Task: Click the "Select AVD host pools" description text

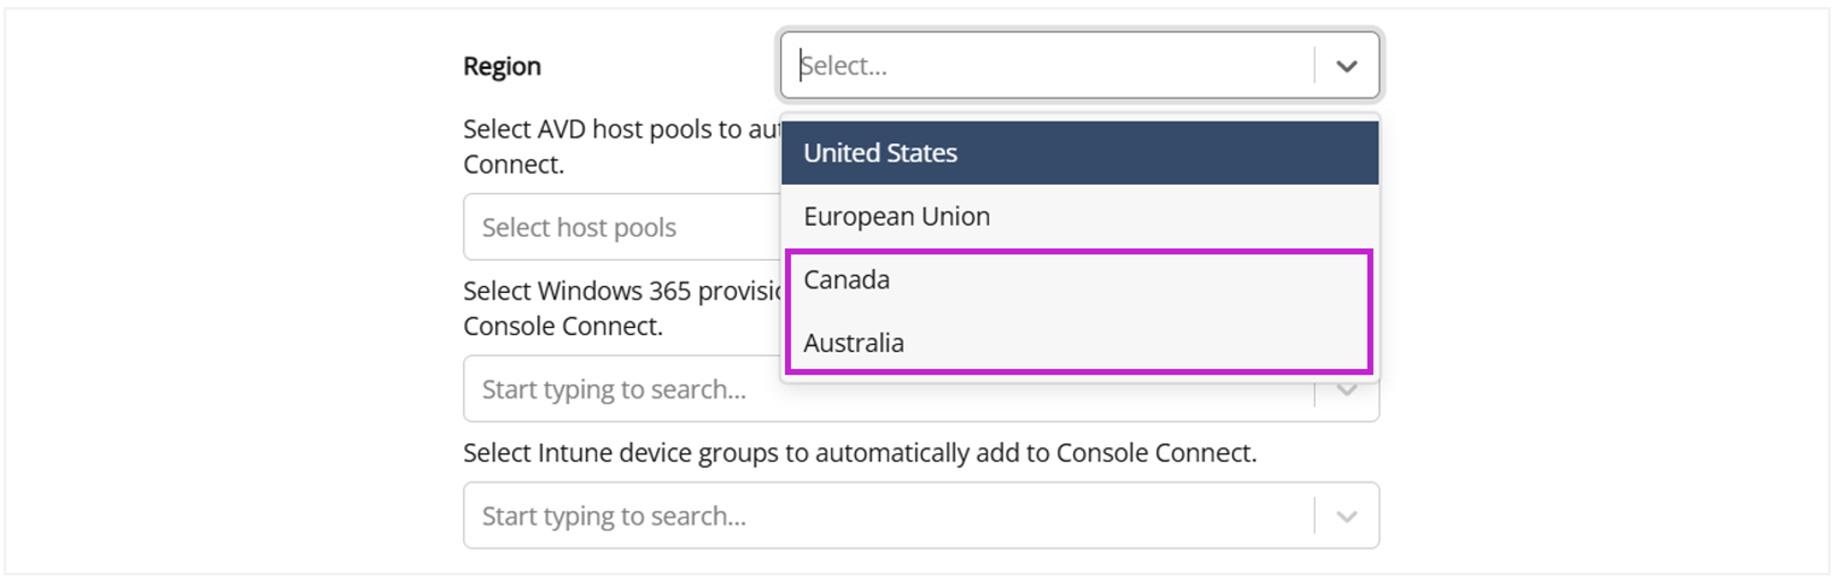Action: pyautogui.click(x=619, y=130)
